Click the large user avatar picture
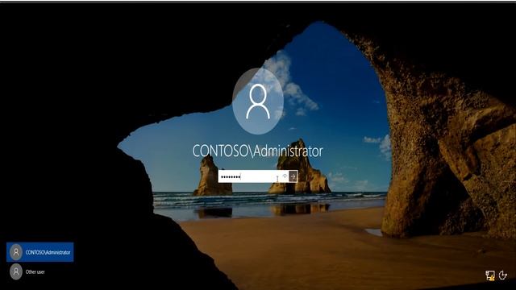 click(258, 101)
